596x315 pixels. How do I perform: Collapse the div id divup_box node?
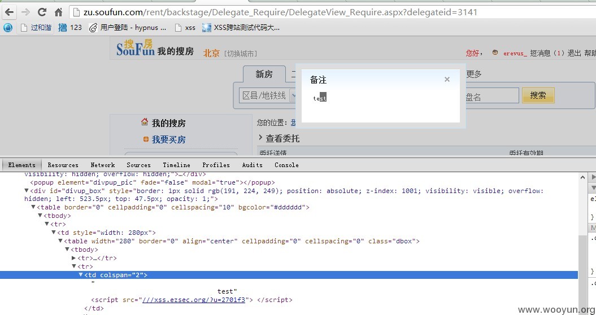(27, 191)
